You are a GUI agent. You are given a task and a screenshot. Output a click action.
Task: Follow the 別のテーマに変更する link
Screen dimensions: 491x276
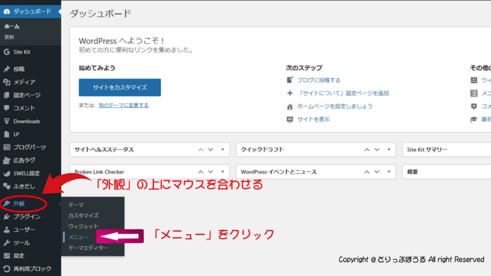(124, 105)
